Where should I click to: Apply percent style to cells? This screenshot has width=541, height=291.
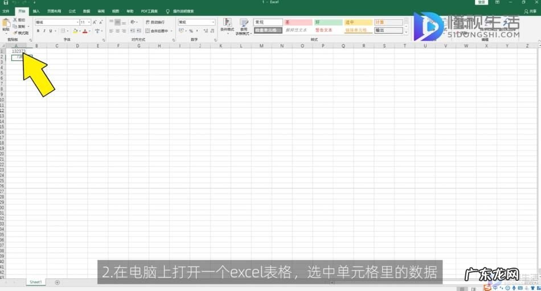[x=191, y=31]
